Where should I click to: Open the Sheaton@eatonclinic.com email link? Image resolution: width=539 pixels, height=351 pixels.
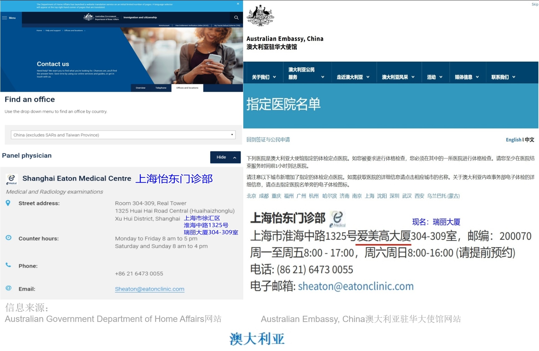[149, 289]
